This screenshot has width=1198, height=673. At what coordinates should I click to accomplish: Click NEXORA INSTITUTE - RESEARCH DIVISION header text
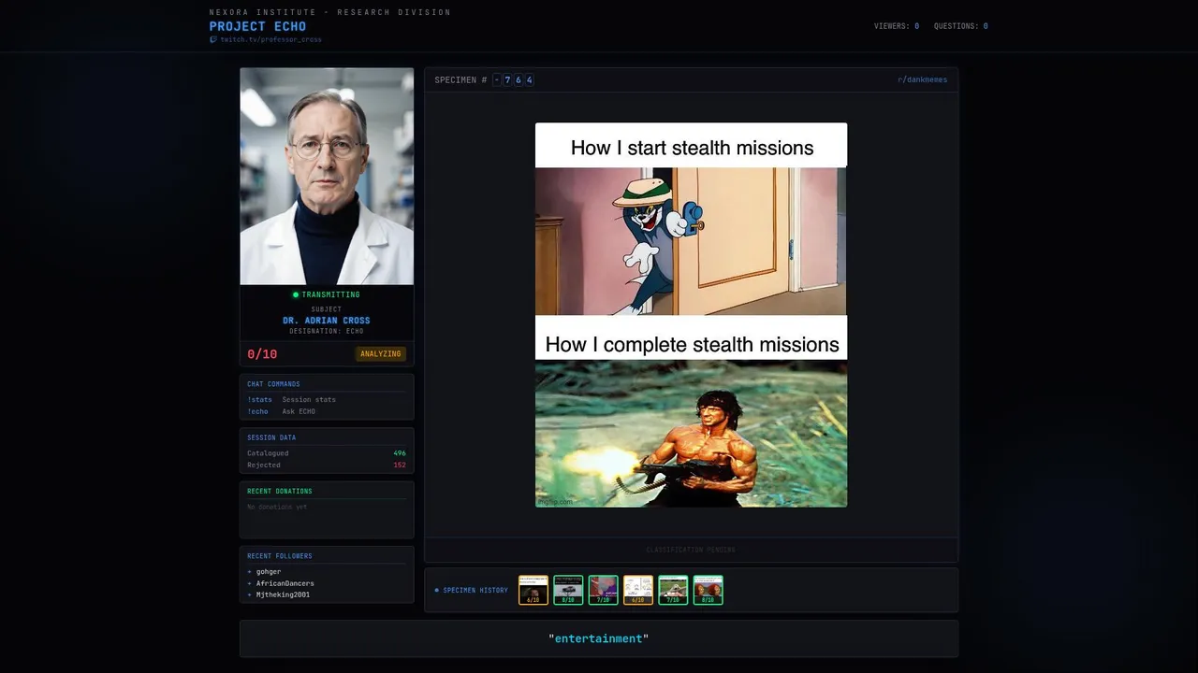[330, 12]
